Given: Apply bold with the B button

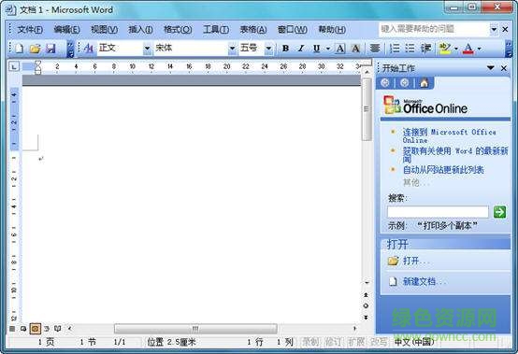Looking at the screenshot, I should 286,49.
